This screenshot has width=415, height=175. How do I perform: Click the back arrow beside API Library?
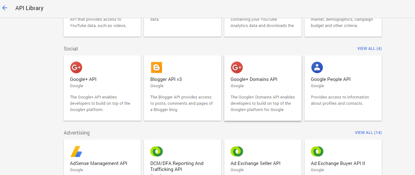tap(5, 8)
